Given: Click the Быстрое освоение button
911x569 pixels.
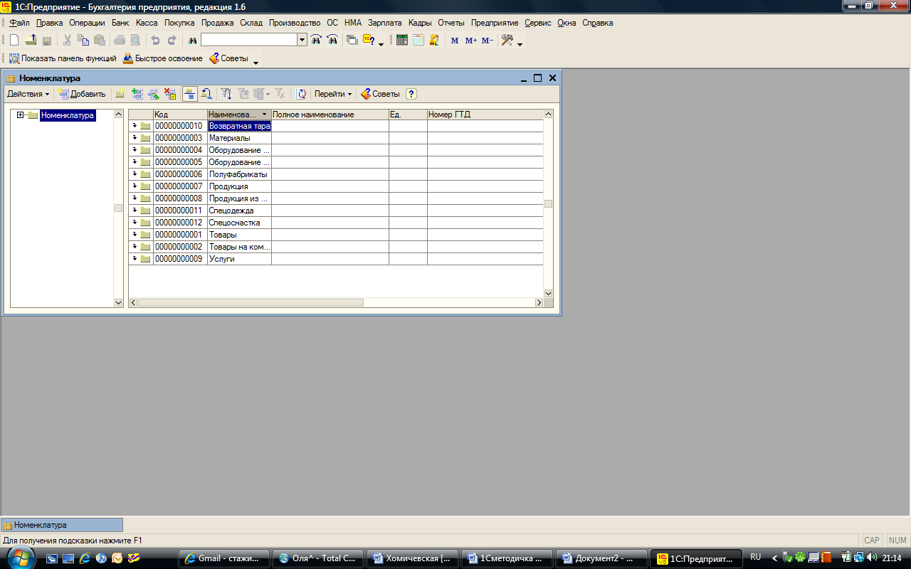Looking at the screenshot, I should (x=163, y=58).
